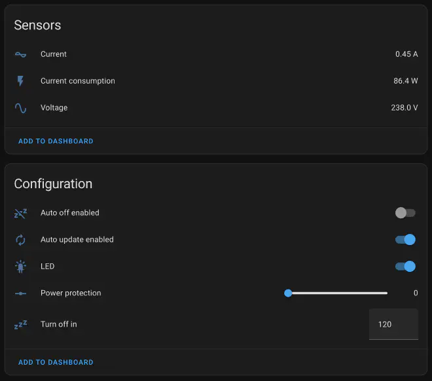Open the Voltage sine wave icon
The image size is (432, 381).
pos(20,108)
